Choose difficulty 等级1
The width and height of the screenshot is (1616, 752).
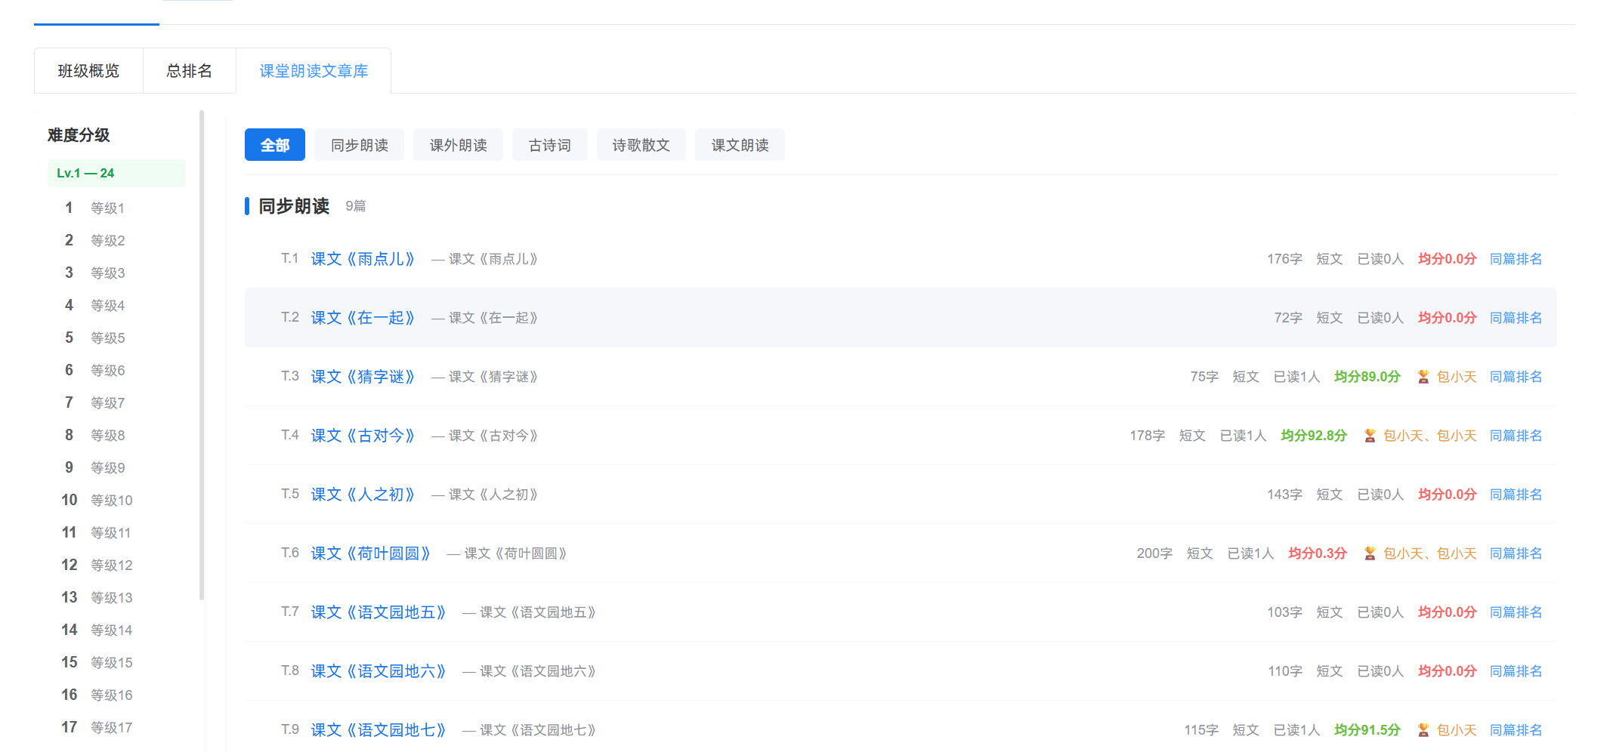(x=107, y=208)
